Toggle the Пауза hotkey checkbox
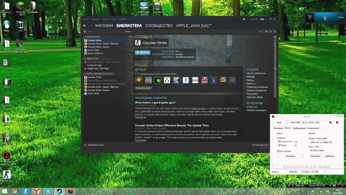Viewport: 346px width, 195px height. point(279,145)
